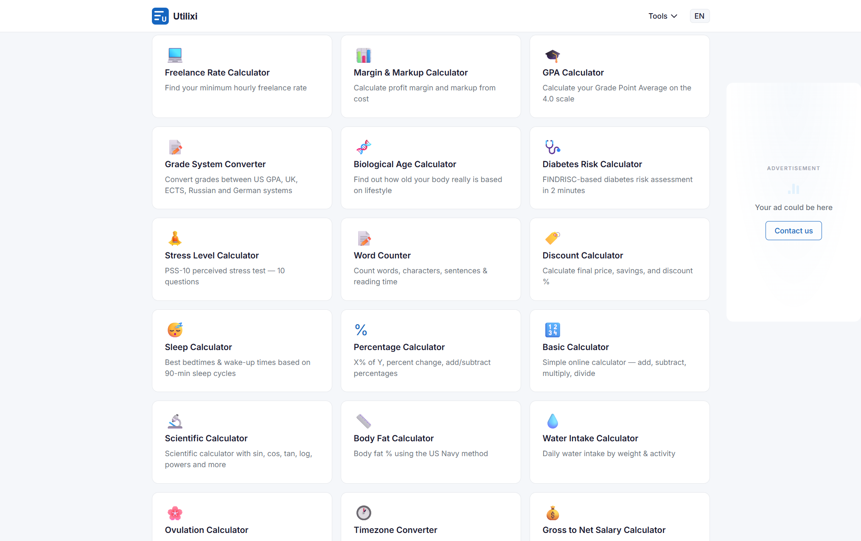This screenshot has height=541, width=861.
Task: Click the Body Fat Calculator ruler icon
Action: pyautogui.click(x=364, y=421)
